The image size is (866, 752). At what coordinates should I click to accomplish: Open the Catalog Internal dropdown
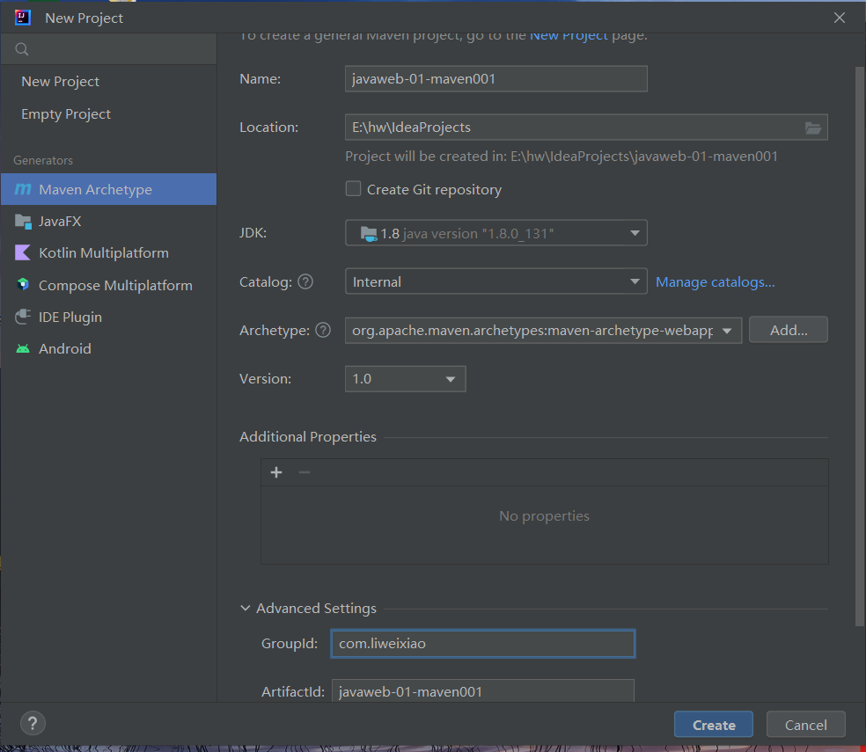(x=496, y=281)
